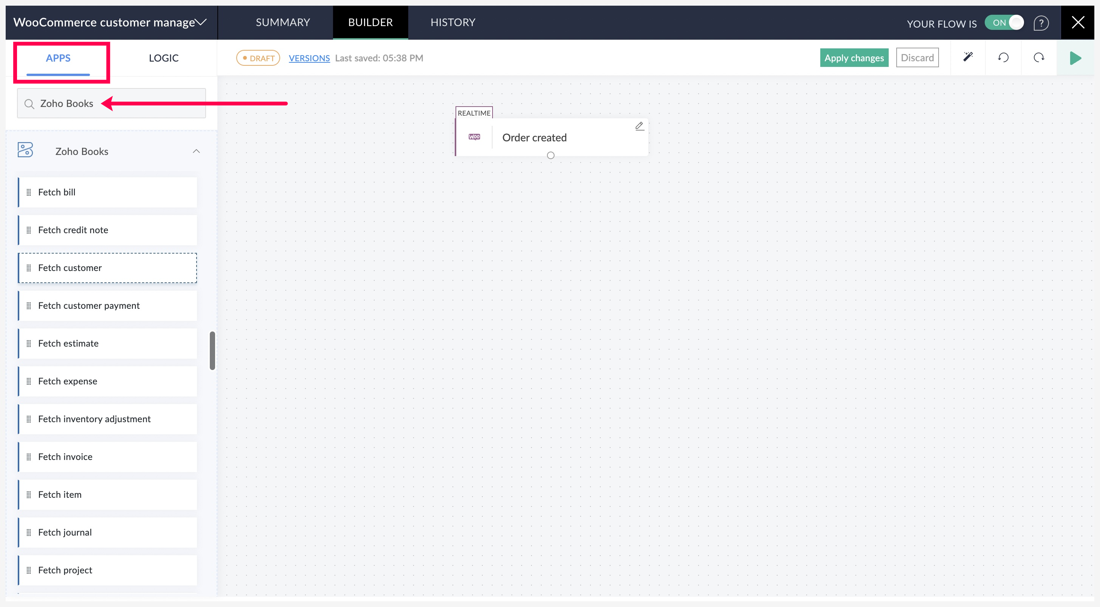Click the WooCommerce logo on the trigger
The width and height of the screenshot is (1100, 607).
[474, 137]
